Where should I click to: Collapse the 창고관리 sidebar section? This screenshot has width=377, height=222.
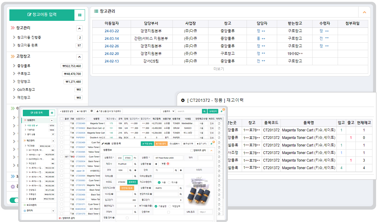tap(79, 28)
